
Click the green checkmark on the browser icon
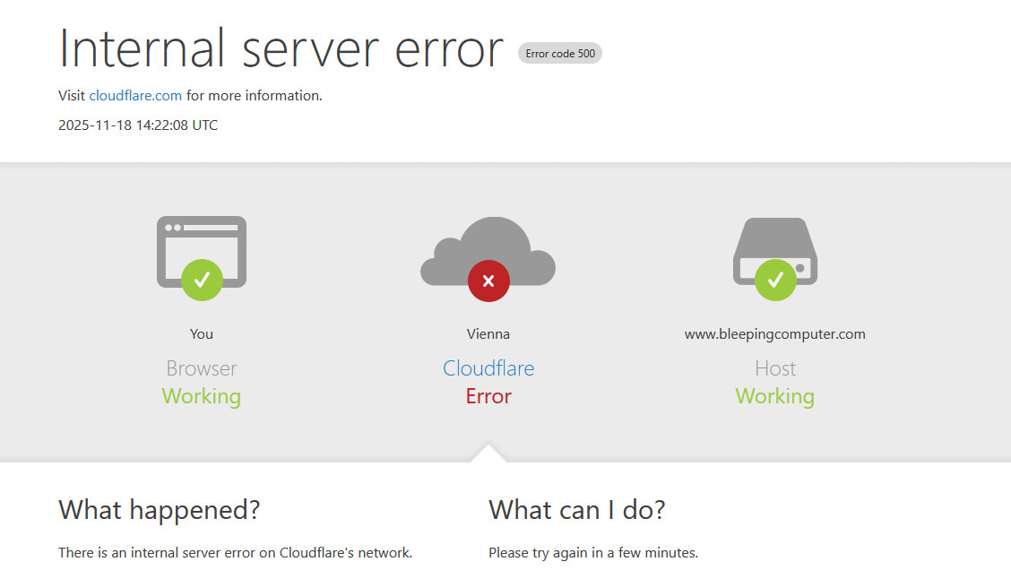[202, 280]
